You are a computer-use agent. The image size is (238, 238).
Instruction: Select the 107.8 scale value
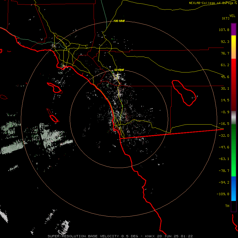(x=224, y=30)
